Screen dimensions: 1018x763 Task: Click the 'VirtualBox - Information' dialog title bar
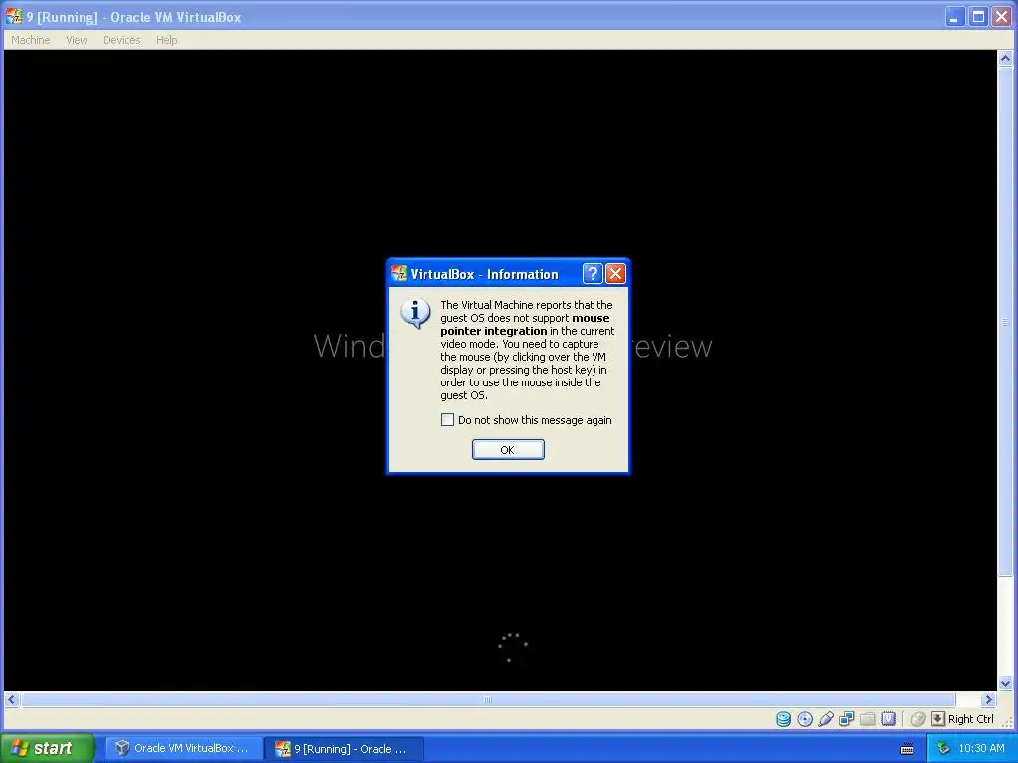pos(484,274)
